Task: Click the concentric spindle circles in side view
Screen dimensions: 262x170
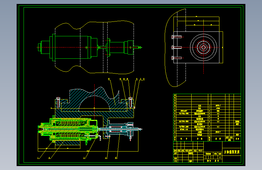Action: click(203, 47)
